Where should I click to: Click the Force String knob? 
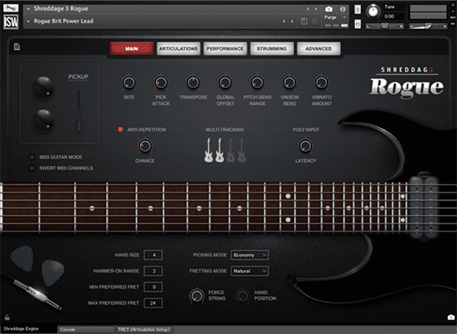(197, 295)
